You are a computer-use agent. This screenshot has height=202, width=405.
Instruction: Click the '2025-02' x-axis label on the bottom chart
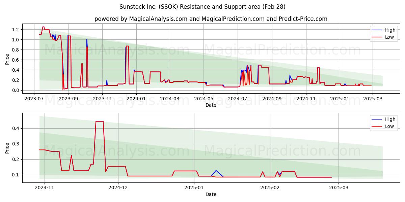[x=270, y=188]
